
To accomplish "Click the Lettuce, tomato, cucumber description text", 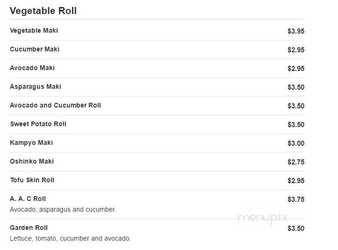I will pyautogui.click(x=71, y=238).
